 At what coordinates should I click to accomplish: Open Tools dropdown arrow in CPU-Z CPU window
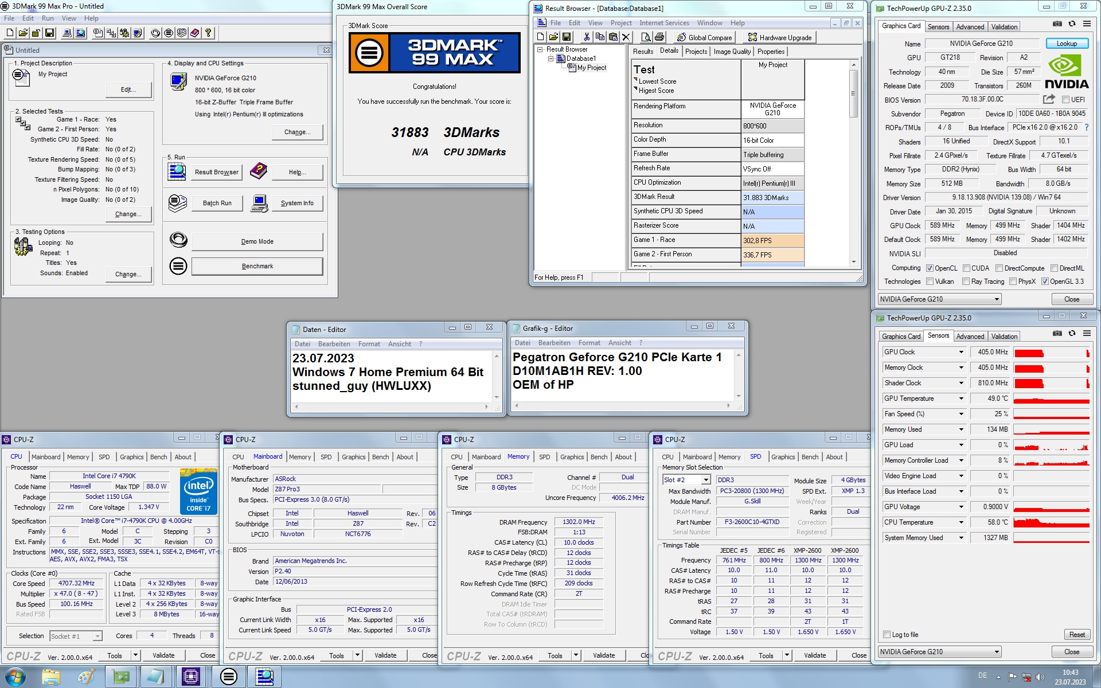[135, 655]
